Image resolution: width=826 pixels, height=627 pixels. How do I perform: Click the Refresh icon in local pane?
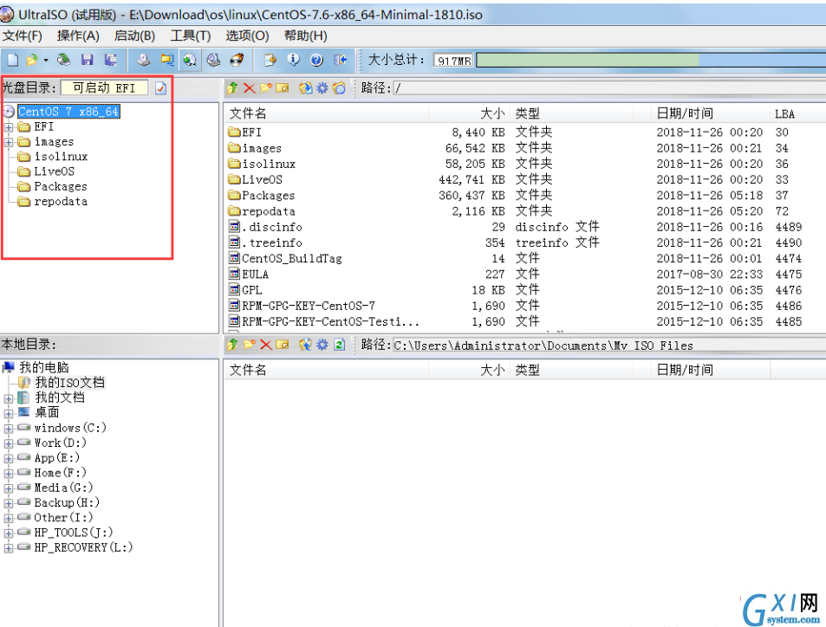pos(339,345)
